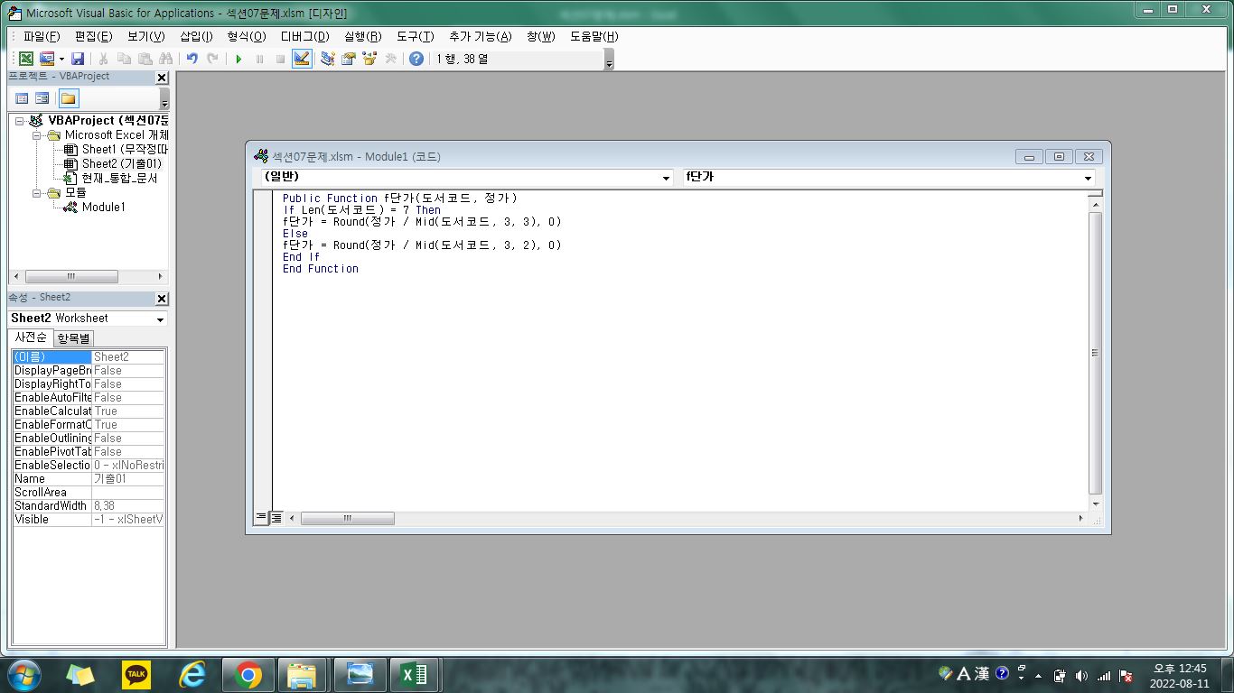Open the (일반) object dropdown
Screen dimensions: 1234x693
[x=667, y=178]
